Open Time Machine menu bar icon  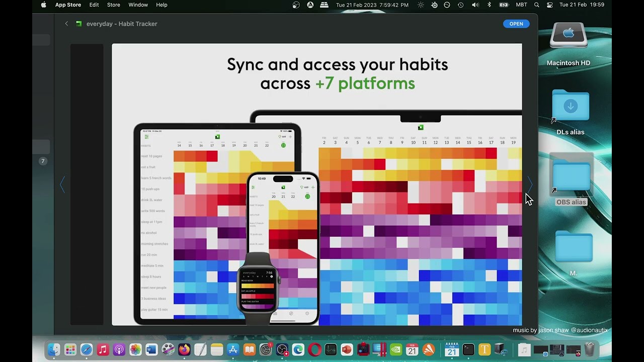460,5
